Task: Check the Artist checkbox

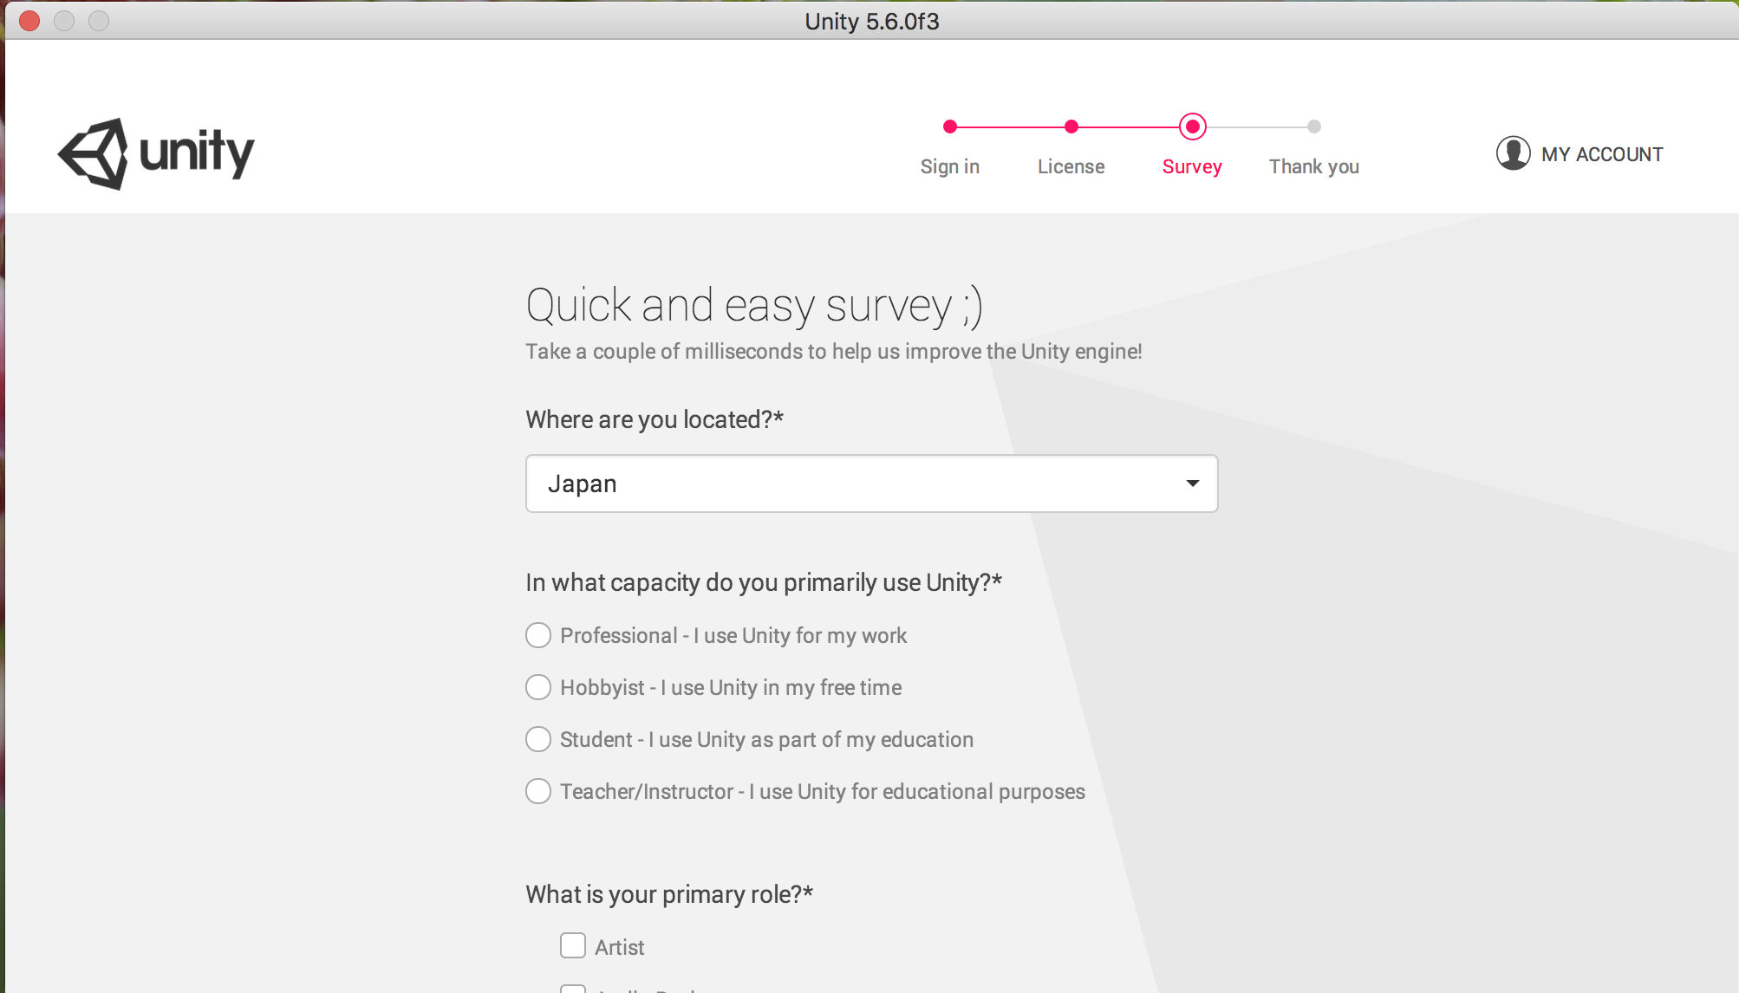Action: [573, 945]
